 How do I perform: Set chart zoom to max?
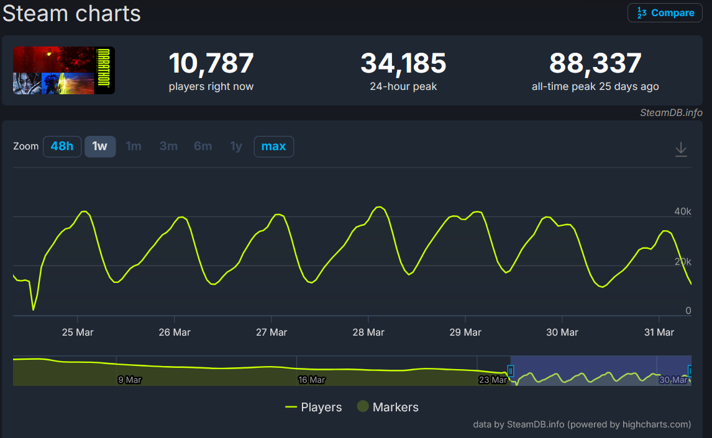pos(274,146)
